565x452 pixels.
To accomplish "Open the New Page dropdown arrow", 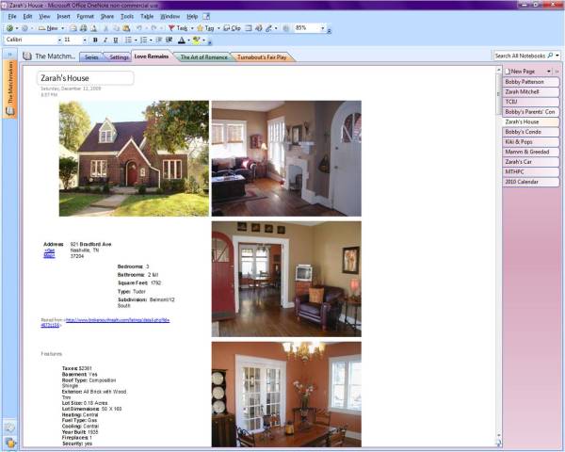I will [x=545, y=72].
